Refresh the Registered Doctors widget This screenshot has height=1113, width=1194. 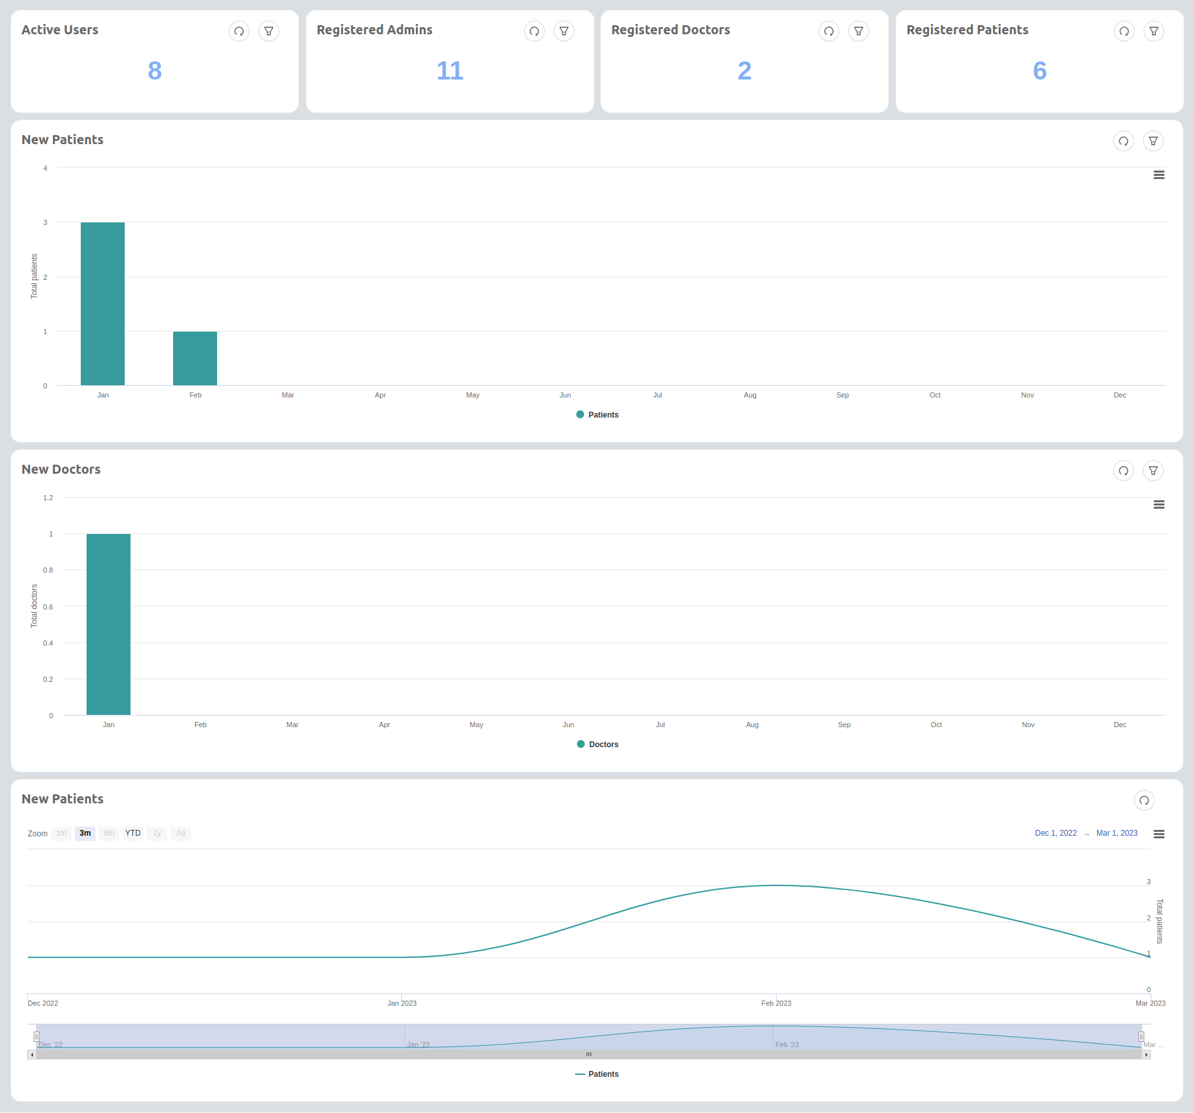click(828, 31)
